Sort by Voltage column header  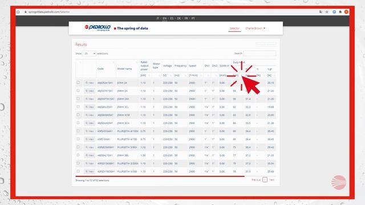click(x=167, y=66)
